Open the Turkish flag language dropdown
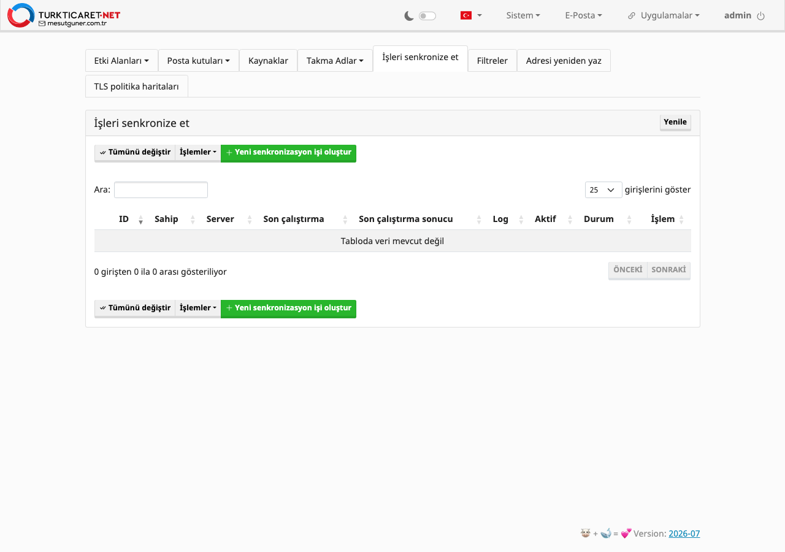The height and width of the screenshot is (552, 785). point(471,15)
